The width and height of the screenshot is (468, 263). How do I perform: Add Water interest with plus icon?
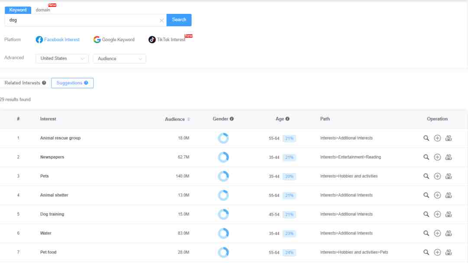tap(437, 234)
